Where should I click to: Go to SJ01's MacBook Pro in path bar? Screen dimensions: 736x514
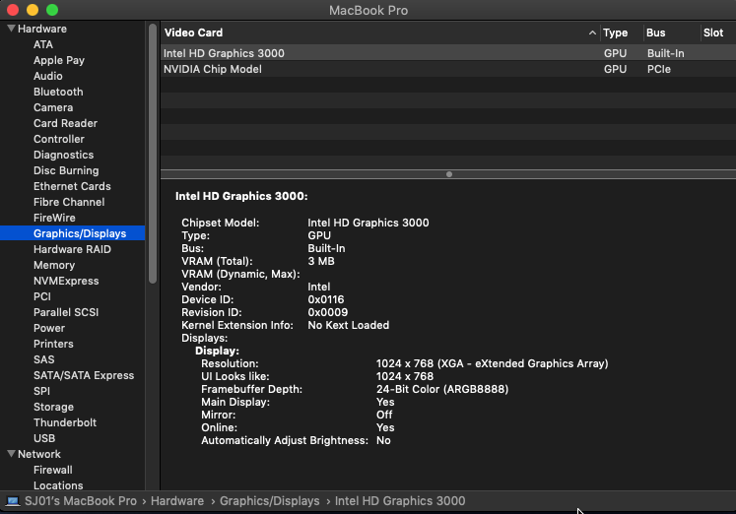(80, 501)
